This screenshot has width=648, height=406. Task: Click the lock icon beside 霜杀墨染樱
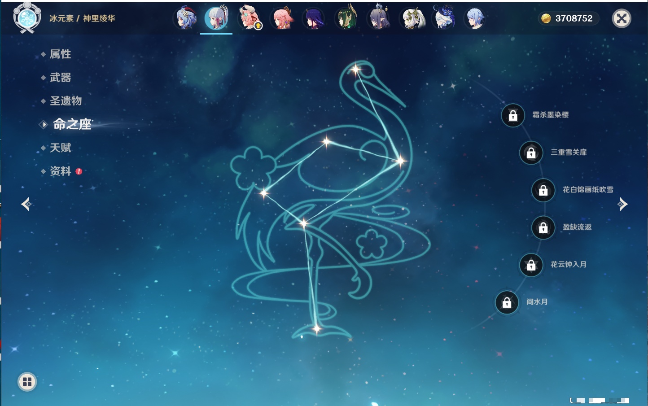pyautogui.click(x=513, y=115)
